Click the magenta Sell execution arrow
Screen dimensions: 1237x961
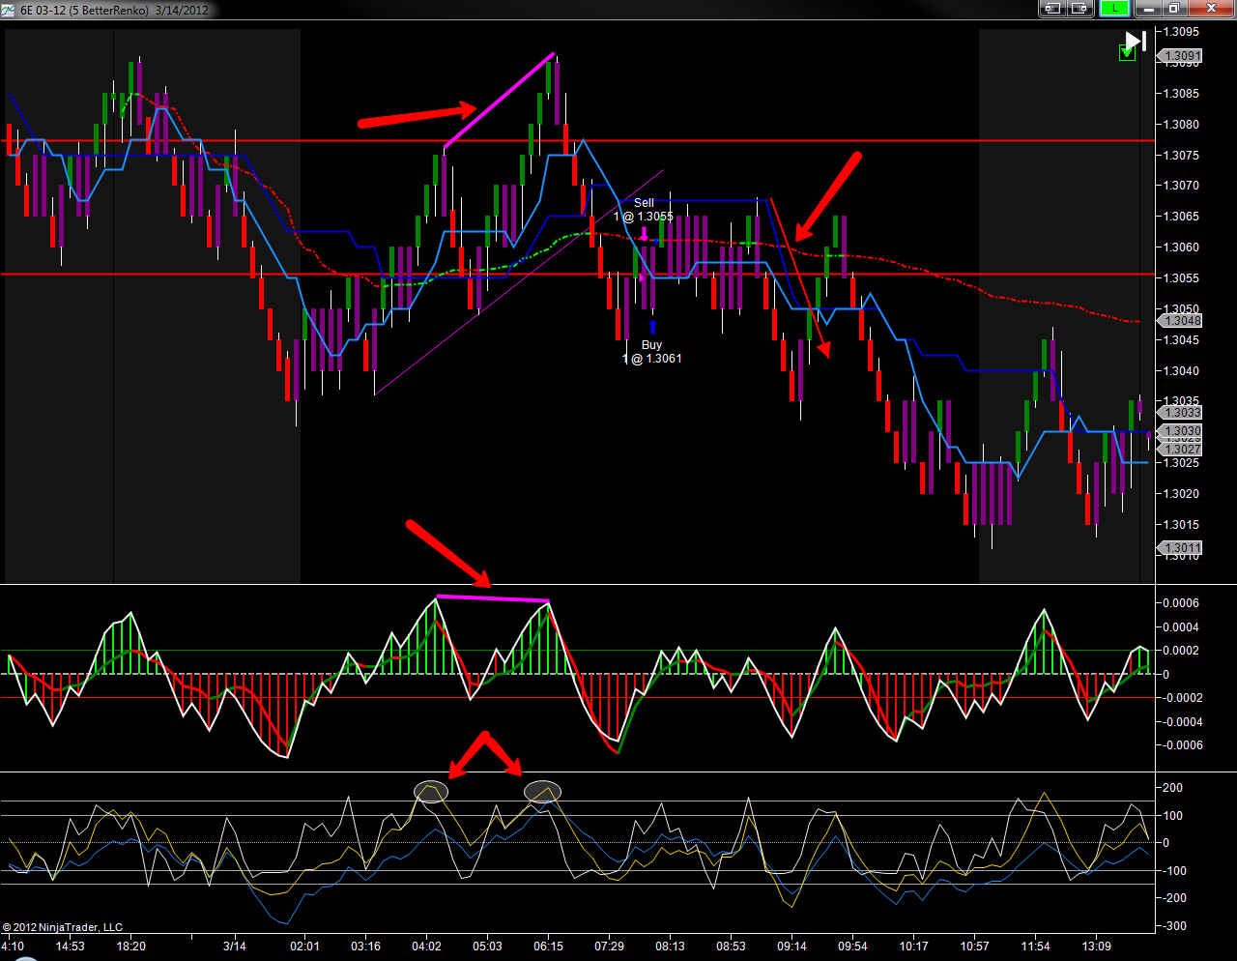645,233
